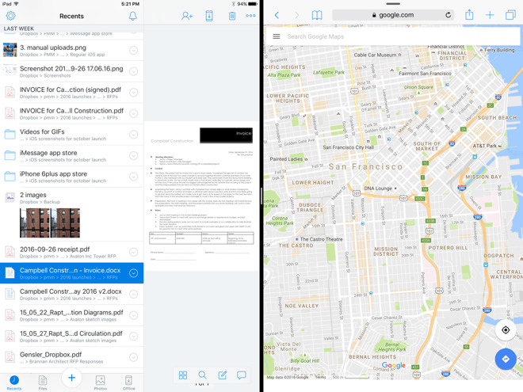Show all Safari tabs icon

(510, 15)
